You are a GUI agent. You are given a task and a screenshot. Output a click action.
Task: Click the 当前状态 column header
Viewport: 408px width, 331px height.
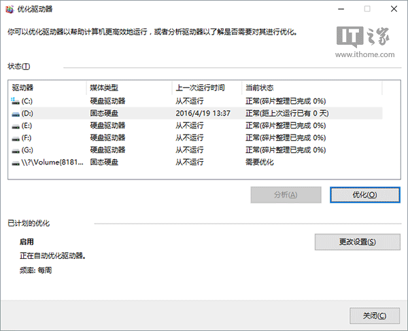pyautogui.click(x=259, y=88)
